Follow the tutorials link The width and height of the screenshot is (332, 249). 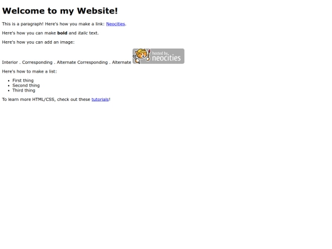coord(100,100)
